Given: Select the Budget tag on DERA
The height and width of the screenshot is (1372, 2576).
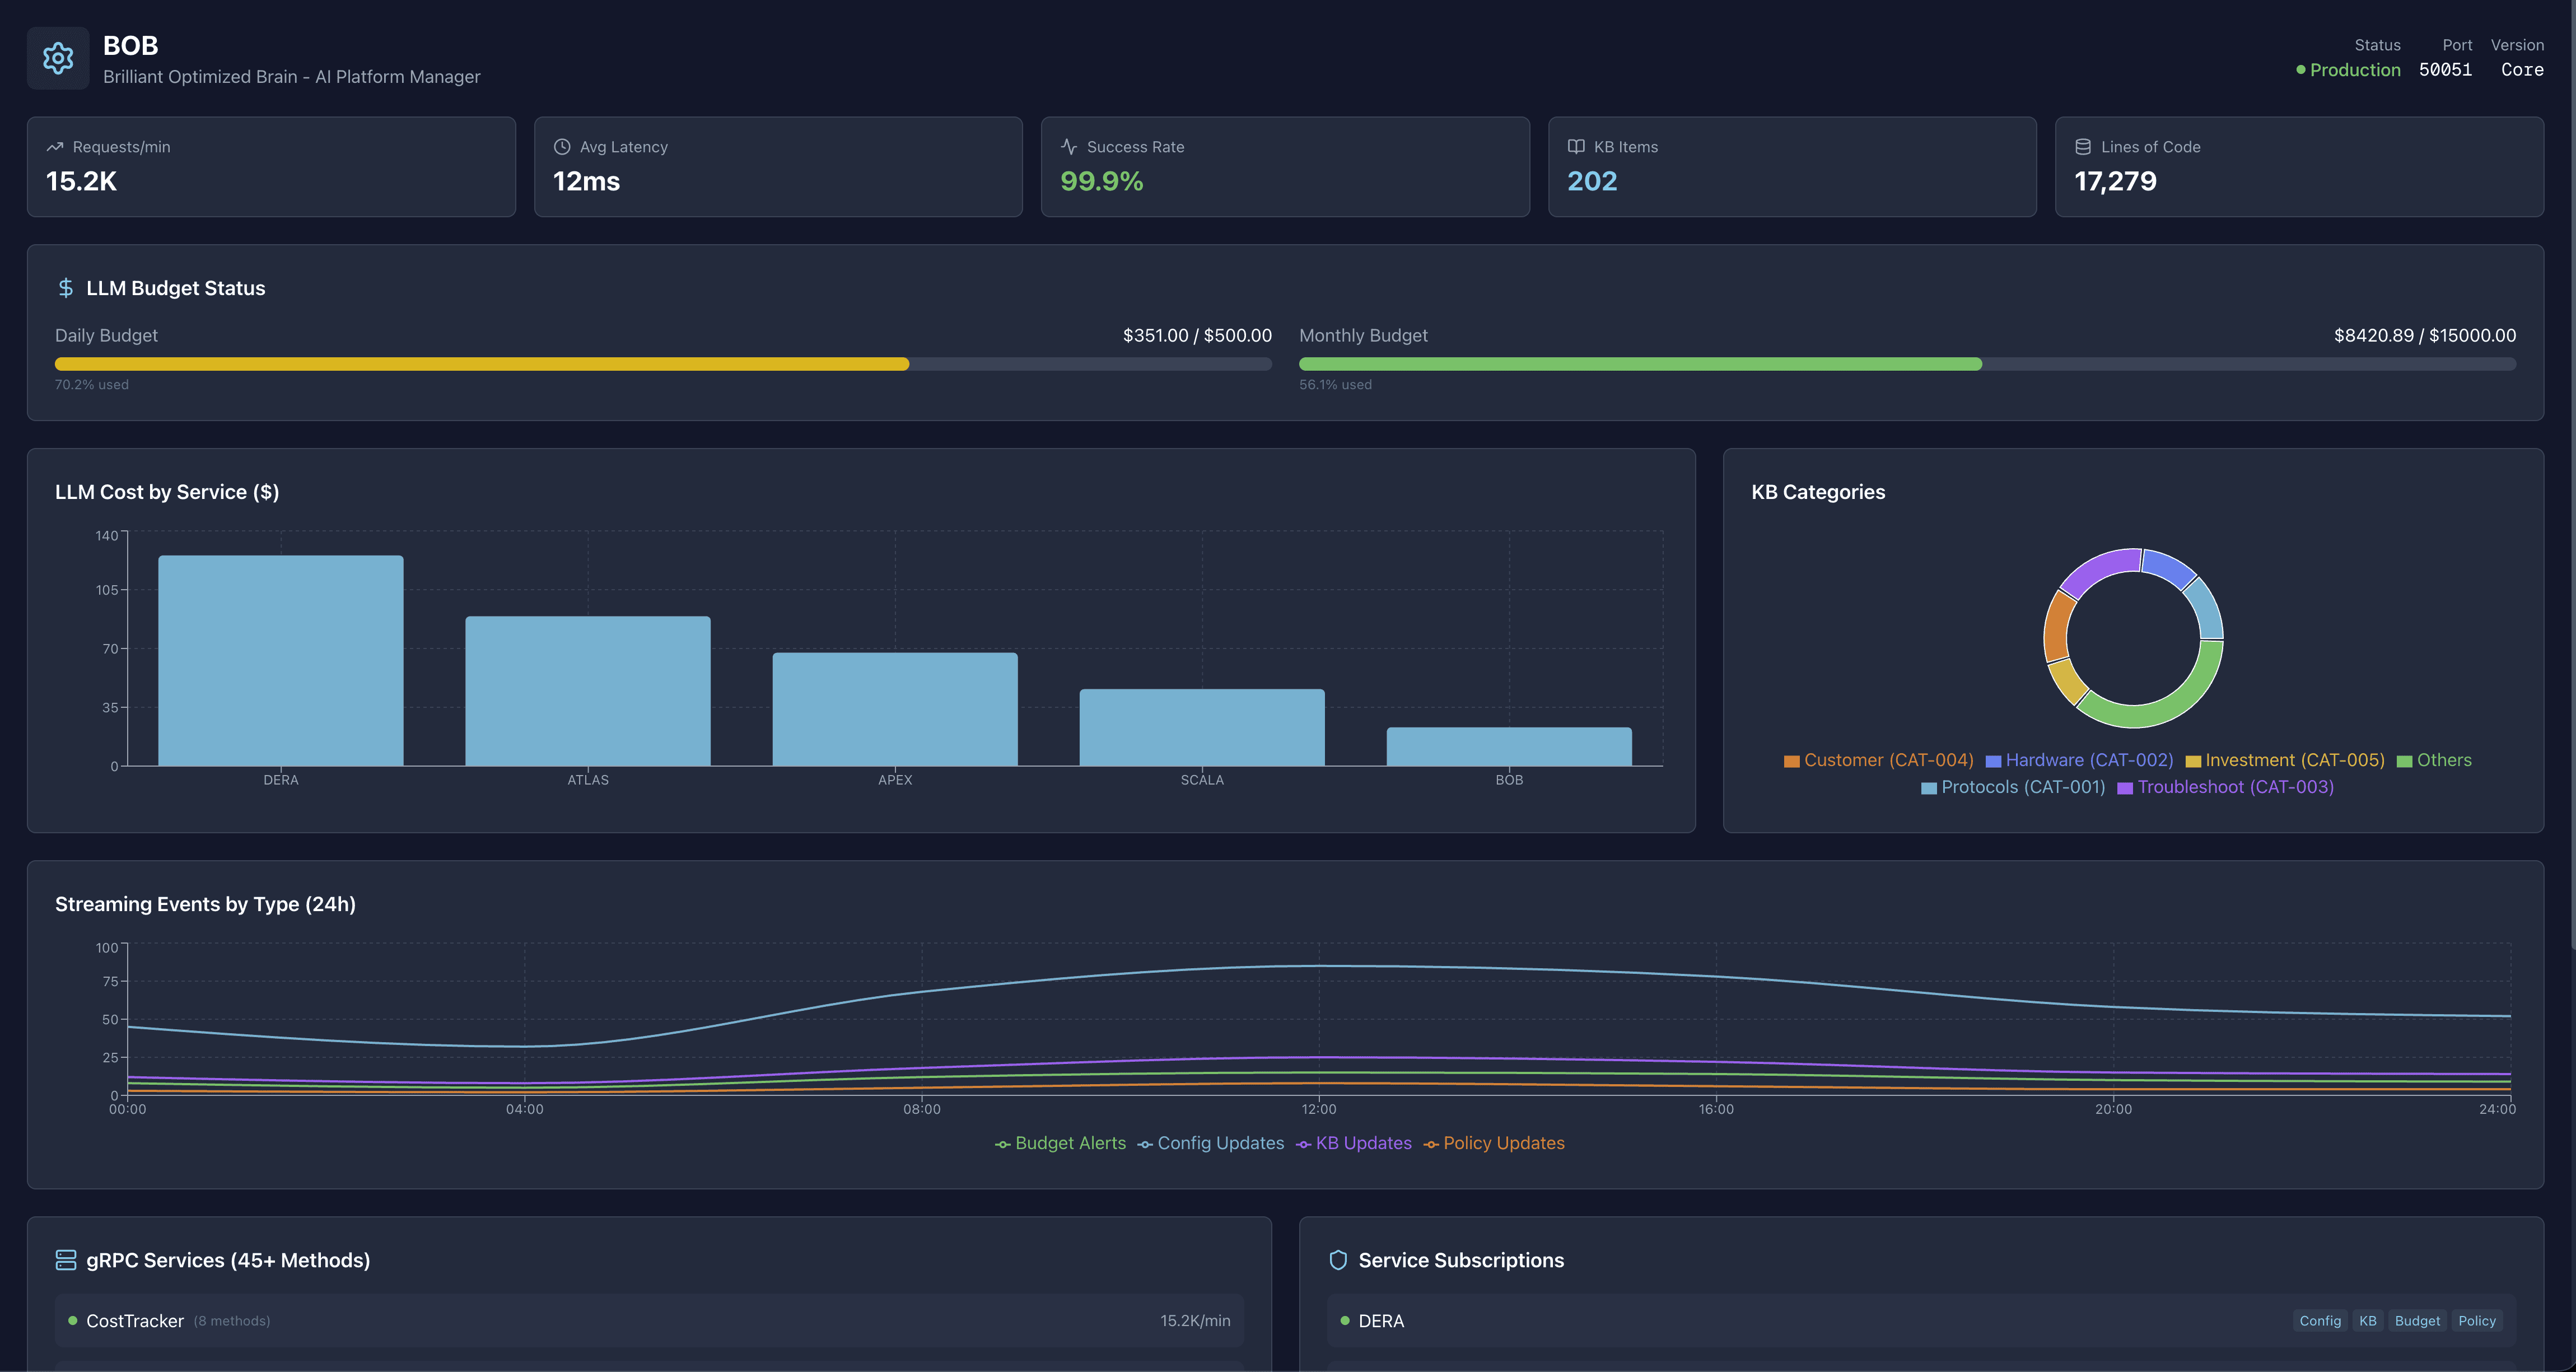Looking at the screenshot, I should click(x=2417, y=1321).
